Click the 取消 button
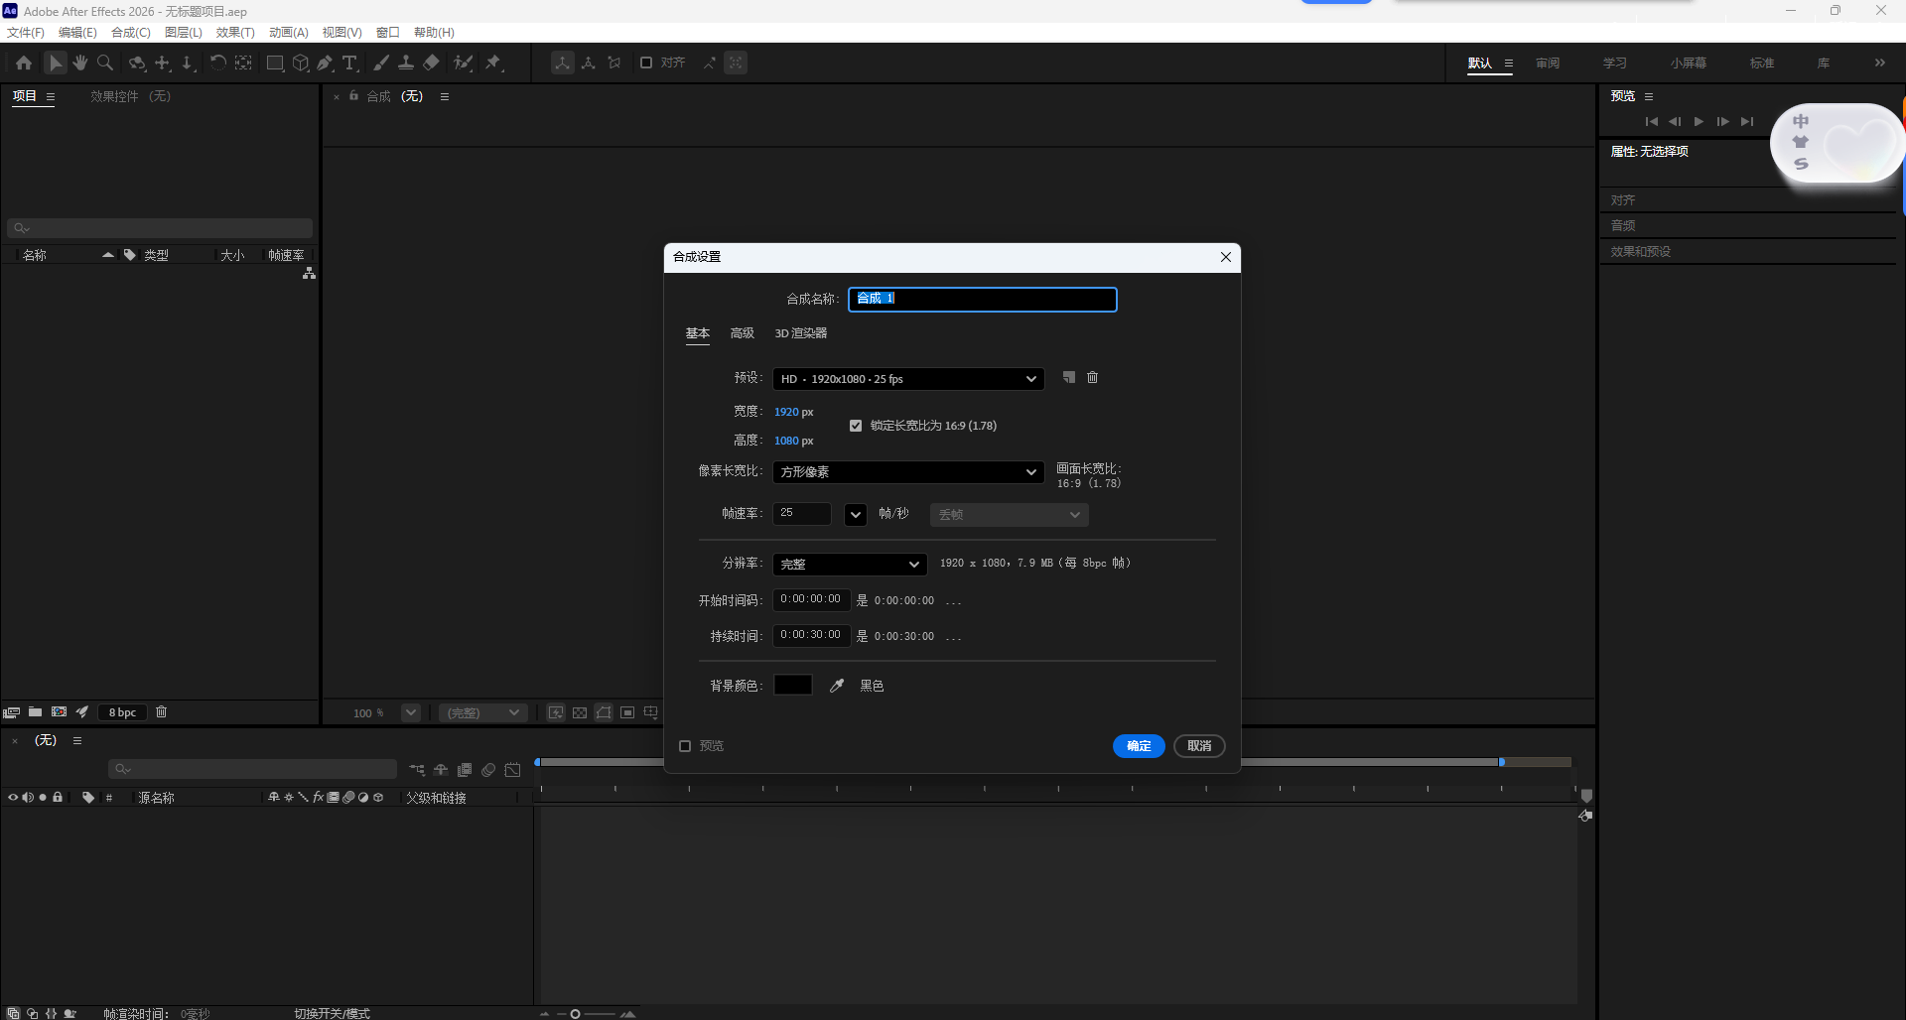1906x1020 pixels. pos(1199,745)
